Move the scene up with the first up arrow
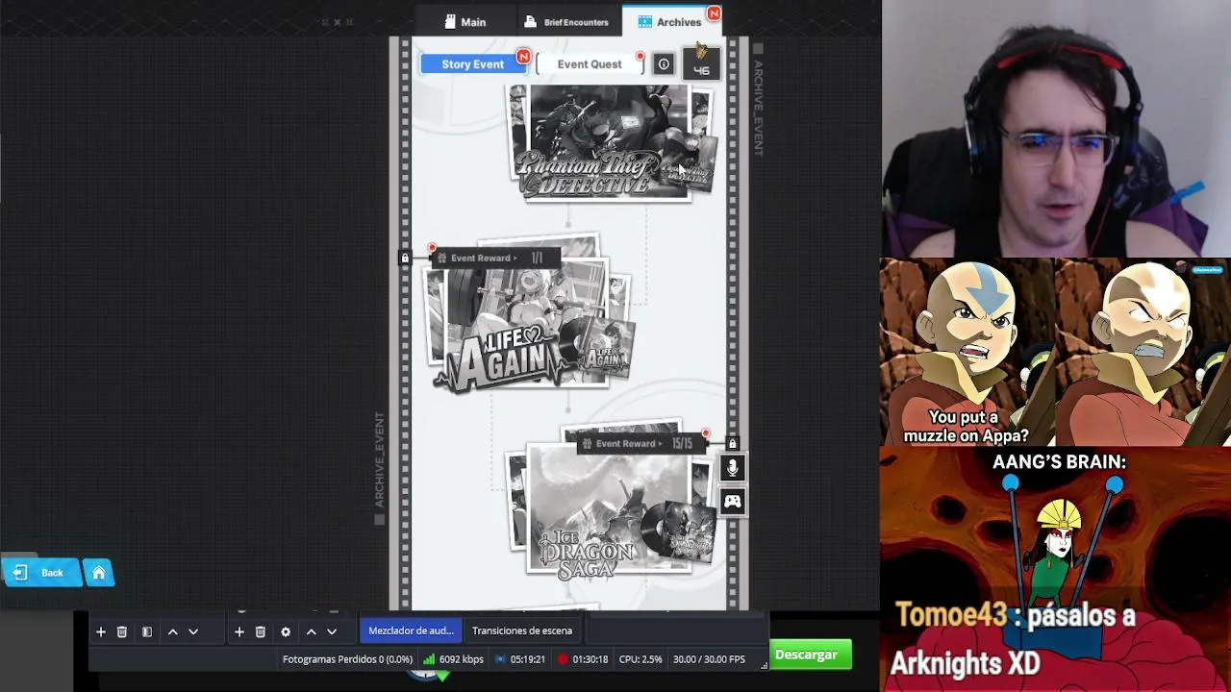Screen dimensions: 1231x692 click(172, 631)
